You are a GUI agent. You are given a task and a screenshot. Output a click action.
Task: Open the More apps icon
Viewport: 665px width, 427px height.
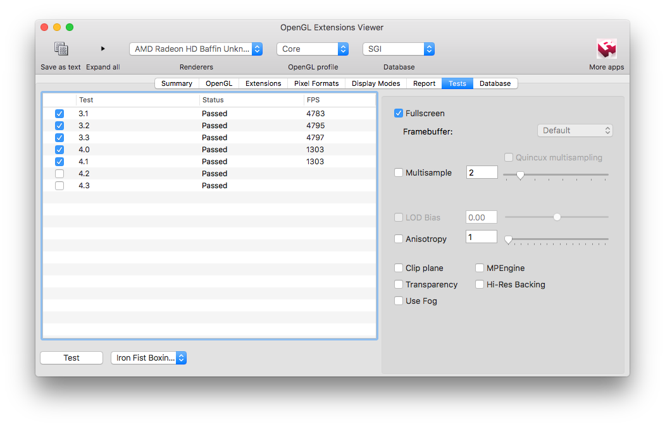coord(607,49)
